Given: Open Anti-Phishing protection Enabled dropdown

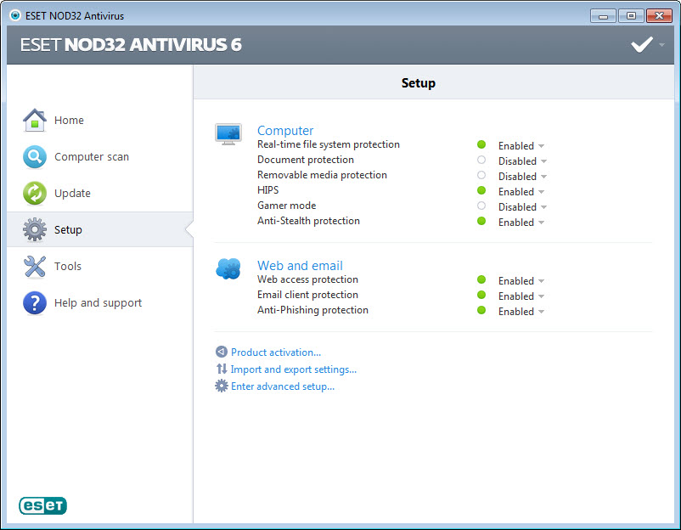Looking at the screenshot, I should click(521, 312).
